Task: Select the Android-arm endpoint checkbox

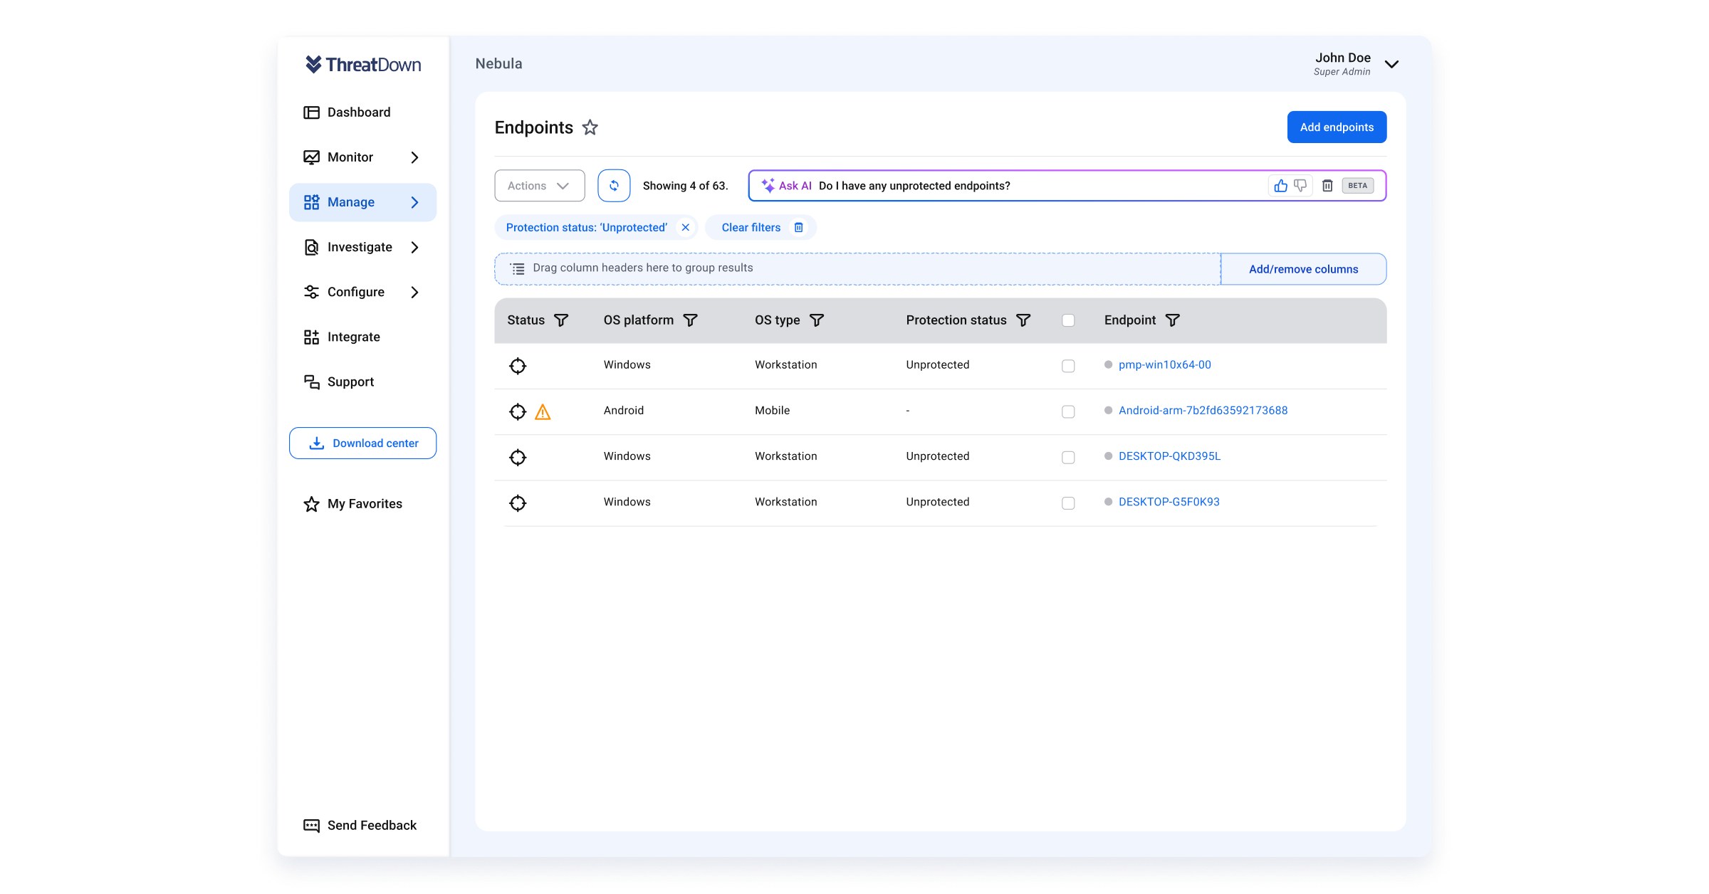Action: pyautogui.click(x=1068, y=411)
